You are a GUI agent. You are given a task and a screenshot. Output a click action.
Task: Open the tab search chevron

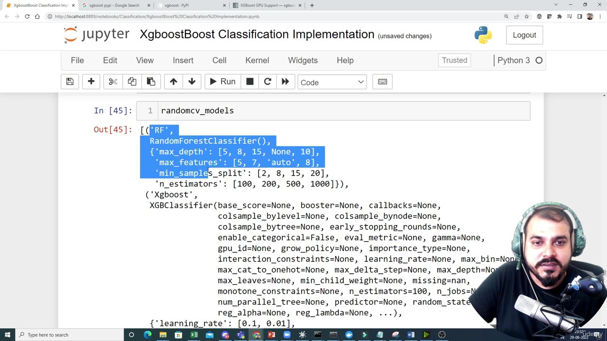[556, 5]
